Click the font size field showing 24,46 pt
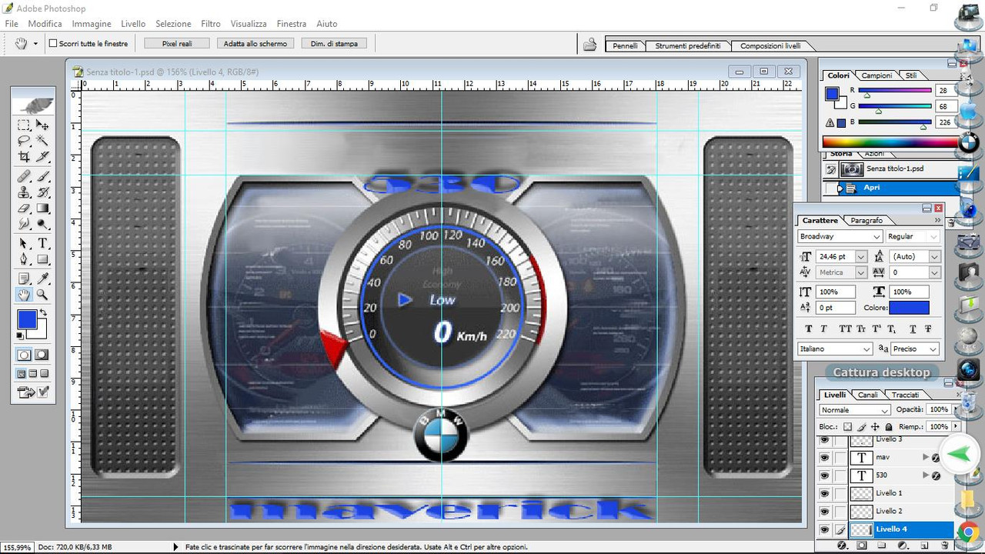This screenshot has width=985, height=554. tap(834, 256)
